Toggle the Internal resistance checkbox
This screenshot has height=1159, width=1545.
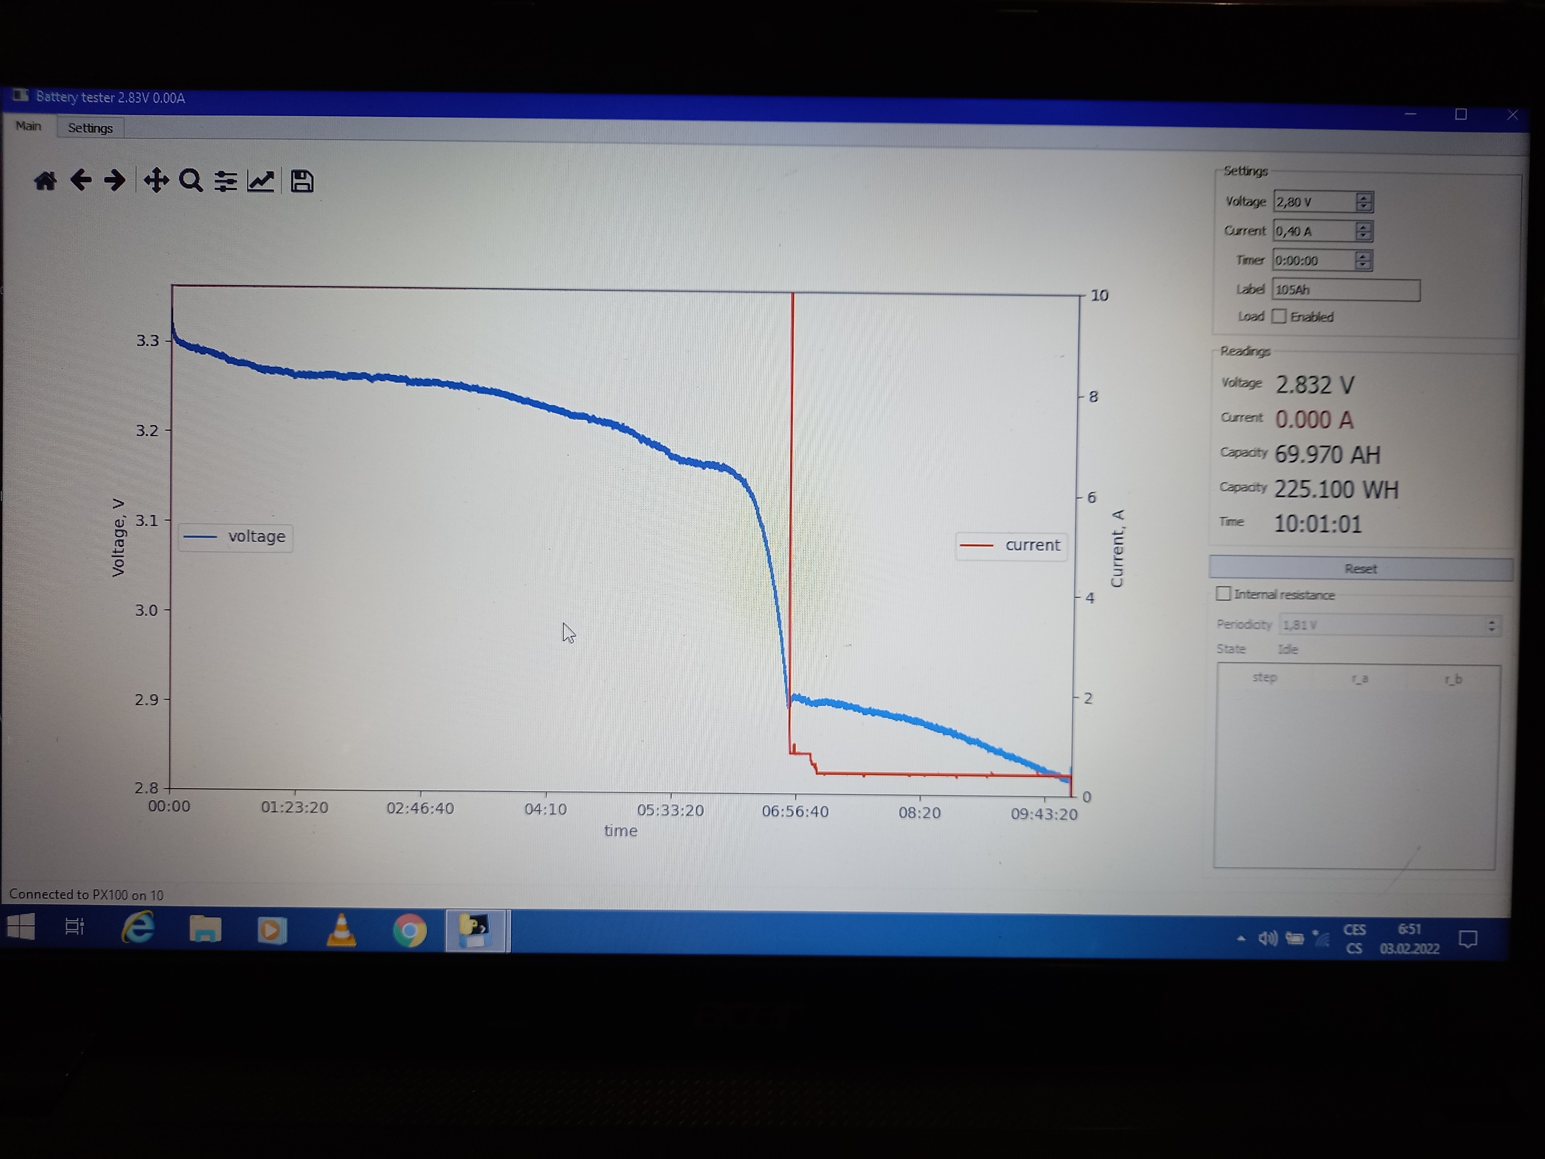pyautogui.click(x=1223, y=594)
